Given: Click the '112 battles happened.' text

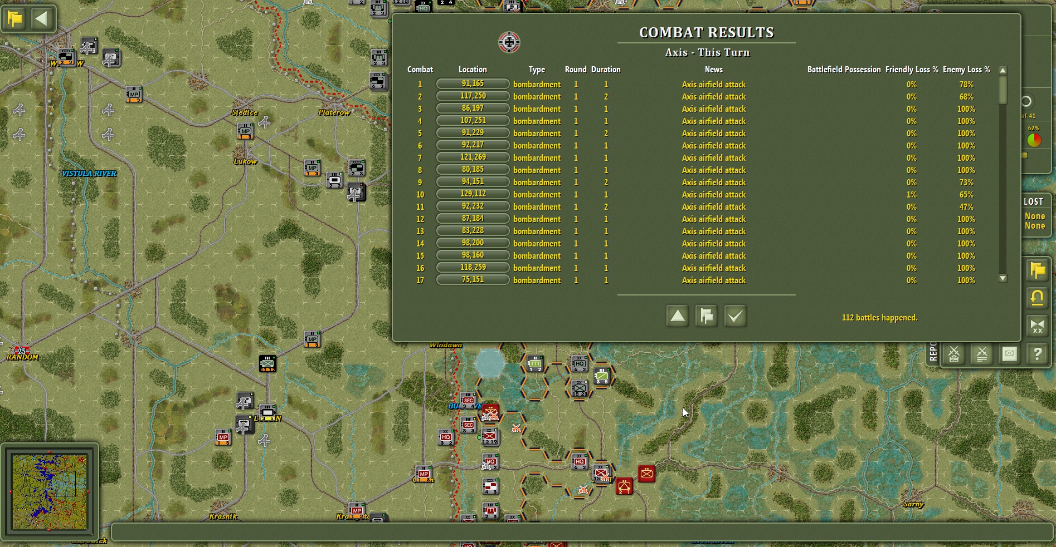Looking at the screenshot, I should tap(879, 318).
